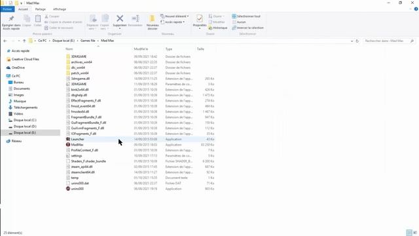419x236 pixels.
Task: Open the Fichier menu tab
Action: [7, 9]
